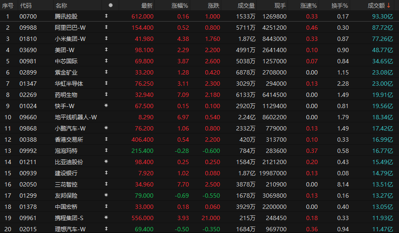399x233 pixels.
Task: Click change value 21.000
Action: [211, 218]
